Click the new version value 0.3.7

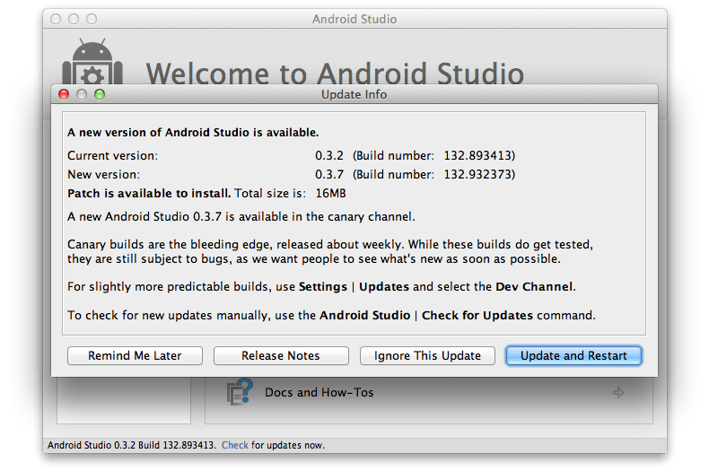point(329,174)
